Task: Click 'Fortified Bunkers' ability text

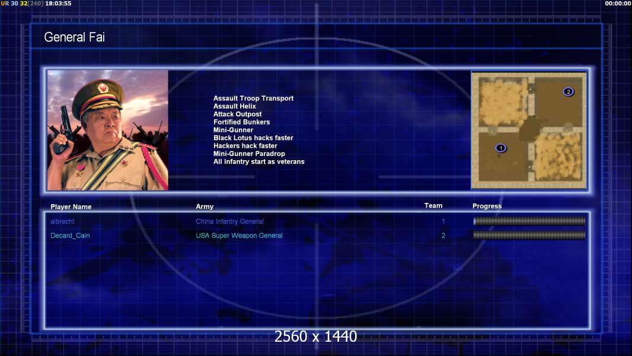Action: coord(241,122)
